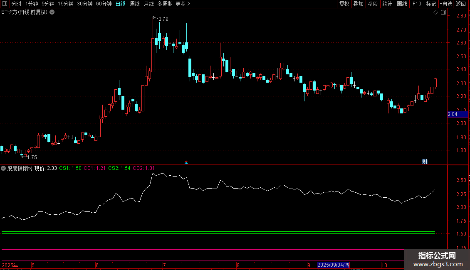
Task: Click the 财 financial marker icon
Action: pos(425,161)
